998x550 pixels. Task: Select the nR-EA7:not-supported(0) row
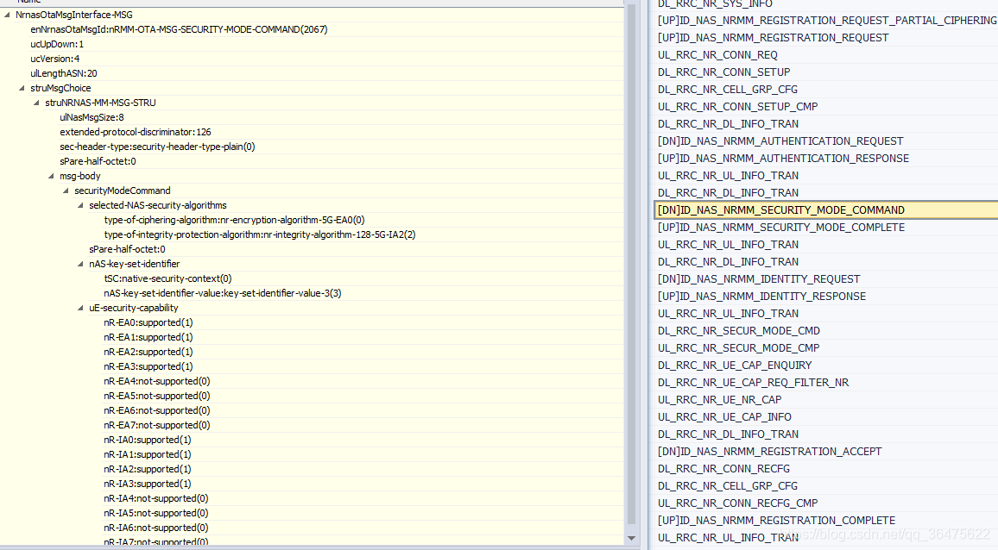156,425
